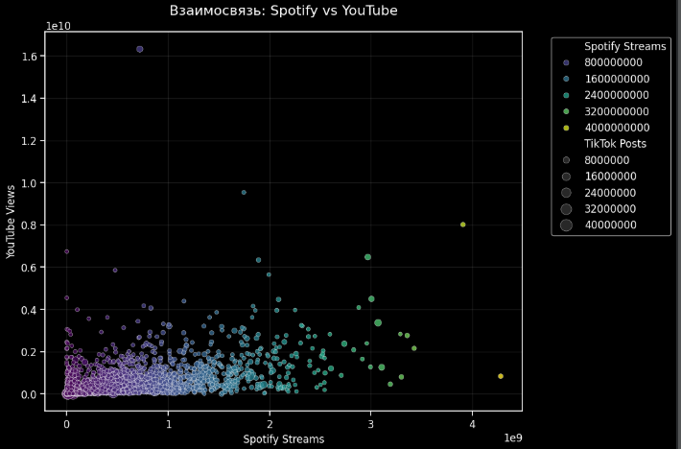This screenshot has width=681, height=449.
Task: Click the '1e10' y-axis scale multiplier
Action: click(59, 26)
